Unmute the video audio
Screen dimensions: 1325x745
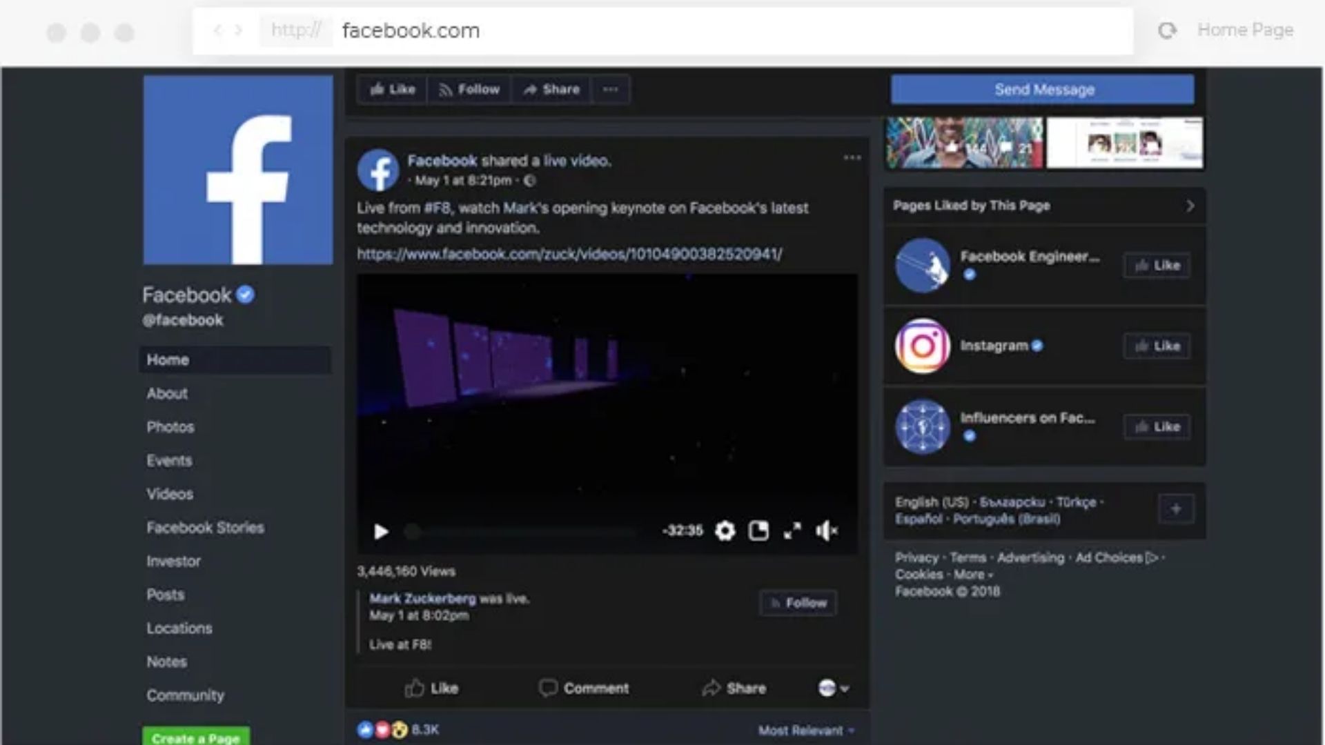827,530
